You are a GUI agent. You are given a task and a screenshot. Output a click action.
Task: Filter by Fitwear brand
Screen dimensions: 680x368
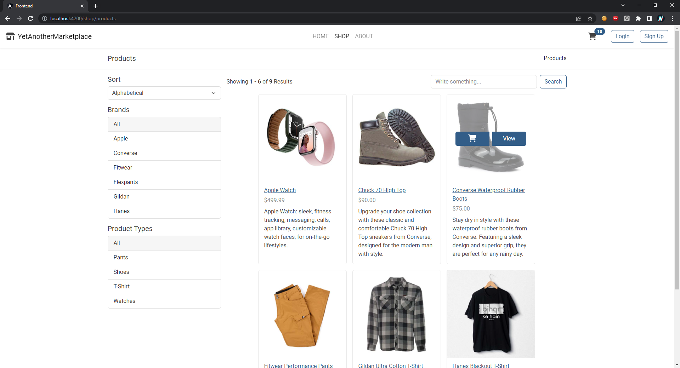(164, 168)
